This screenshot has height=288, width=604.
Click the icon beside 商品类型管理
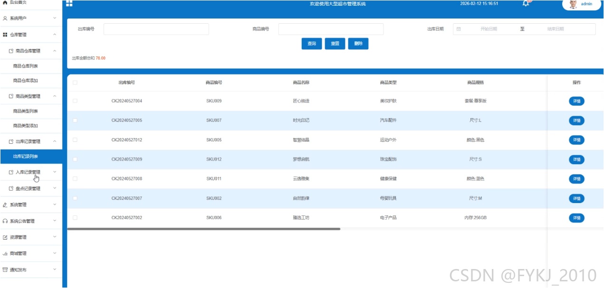click(11, 96)
